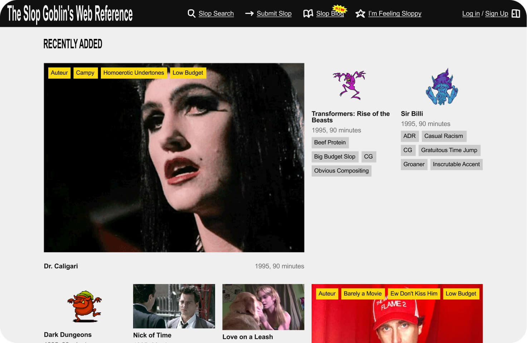Image resolution: width=527 pixels, height=343 pixels.
Task: Open the Nick of Time thumbnail
Action: pyautogui.click(x=174, y=306)
